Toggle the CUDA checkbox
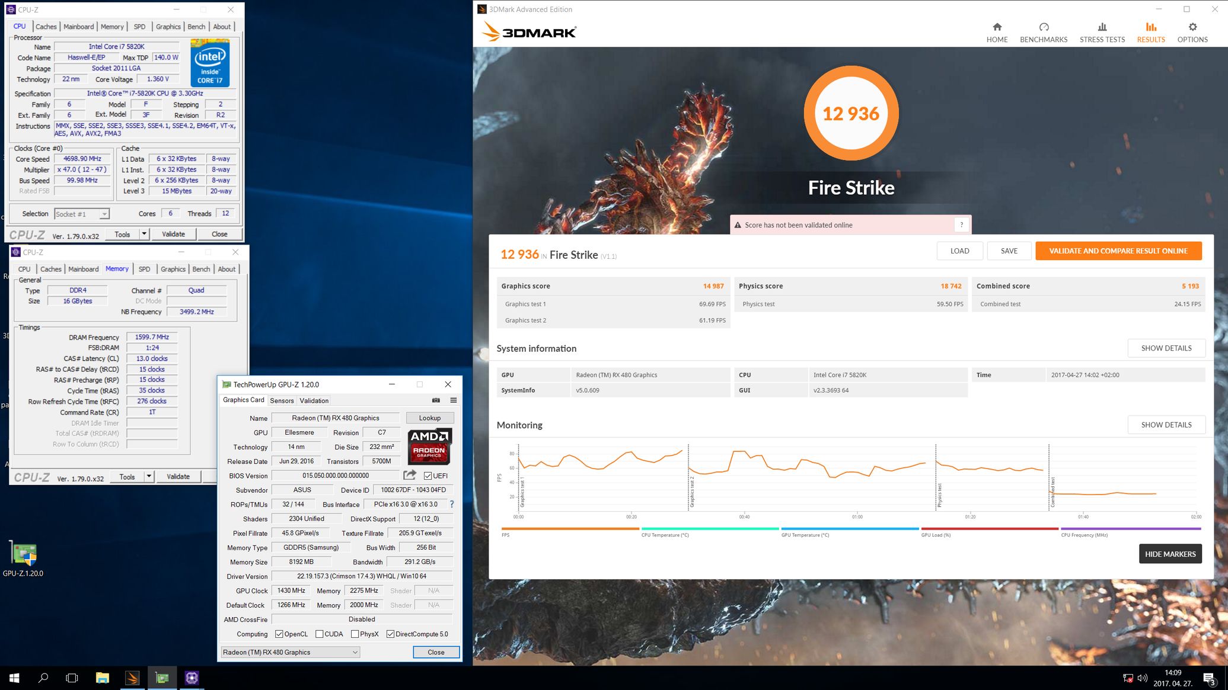Viewport: 1228px width, 690px height. tap(320, 634)
